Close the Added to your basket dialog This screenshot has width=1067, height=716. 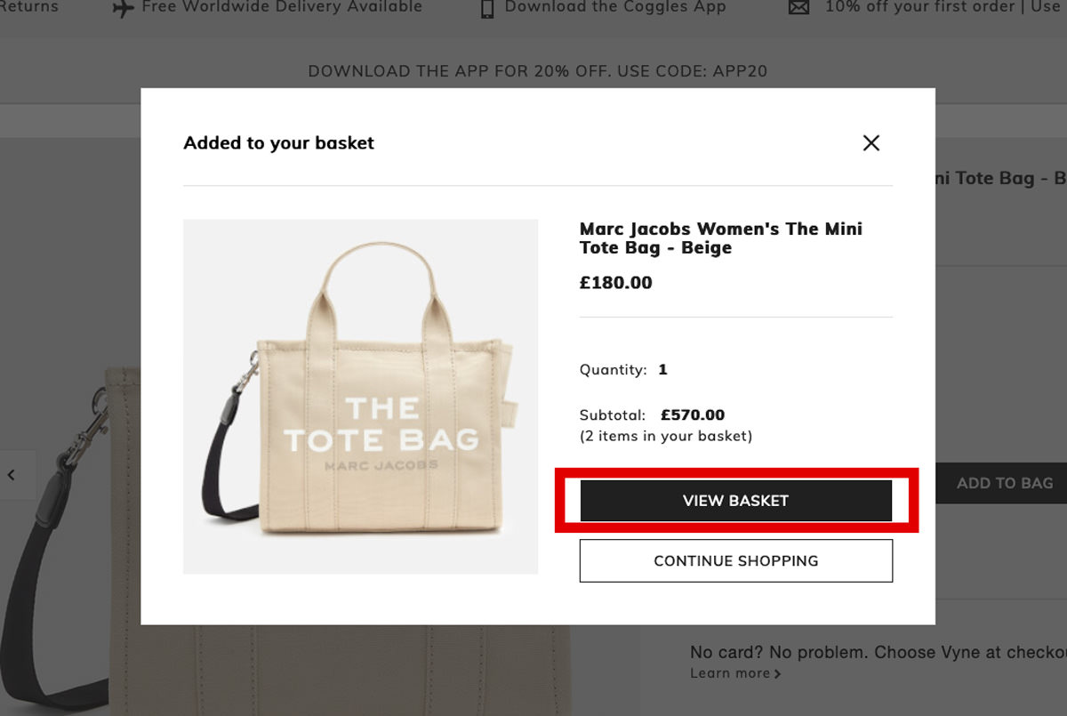[x=870, y=143]
